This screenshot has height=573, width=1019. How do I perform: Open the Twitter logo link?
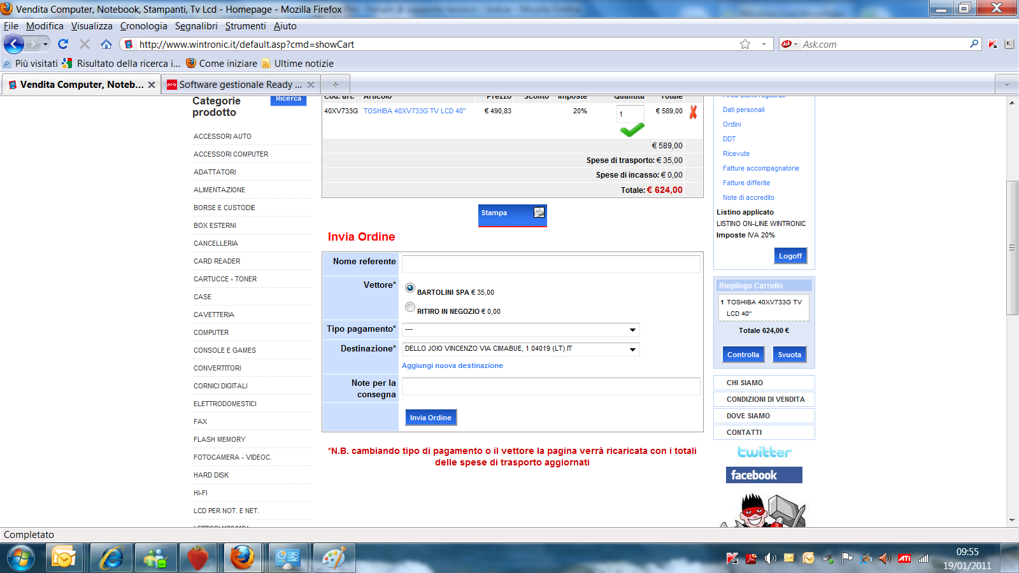point(764,452)
